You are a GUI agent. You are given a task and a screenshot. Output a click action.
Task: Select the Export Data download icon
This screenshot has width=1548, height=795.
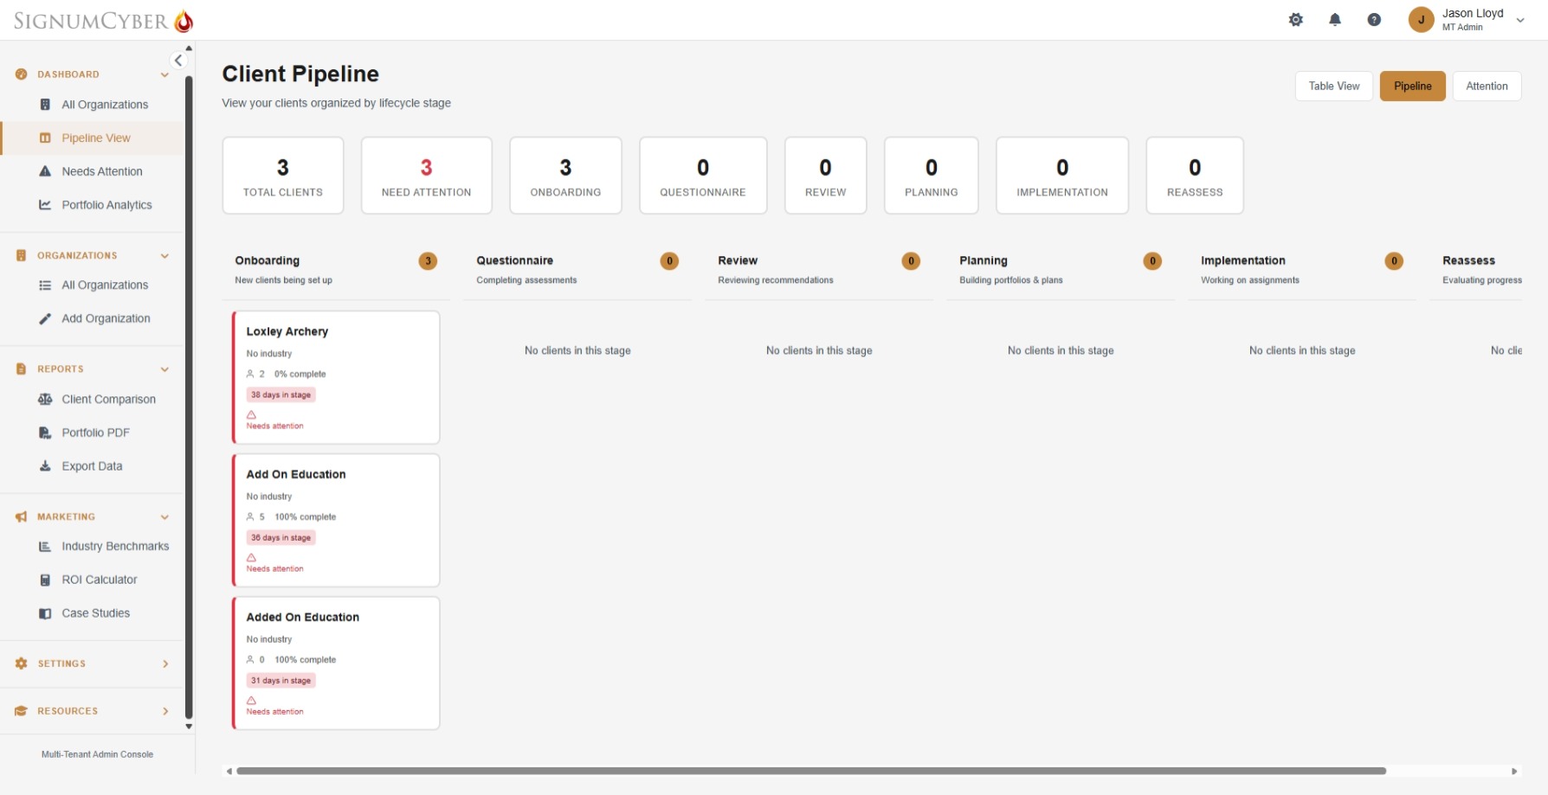click(44, 465)
